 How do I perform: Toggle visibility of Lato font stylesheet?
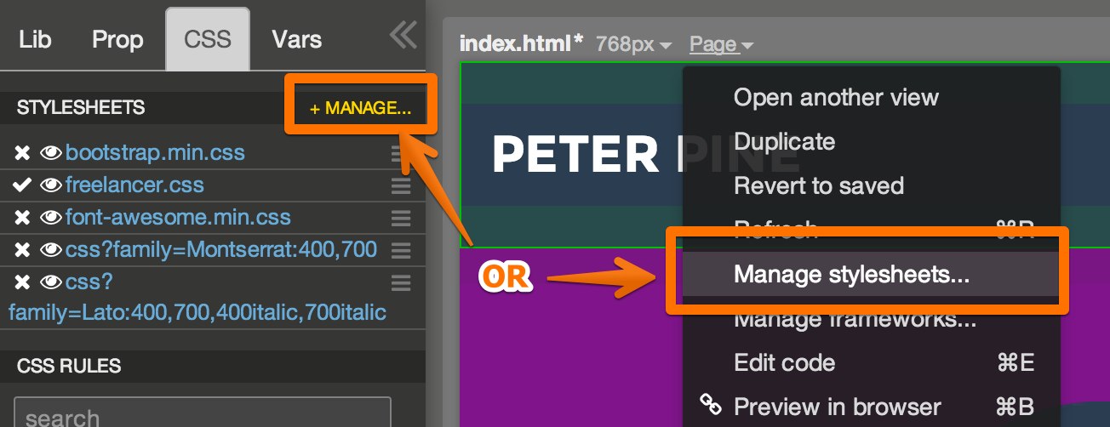click(51, 282)
